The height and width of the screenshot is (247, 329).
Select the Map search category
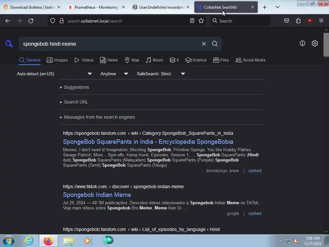click(x=132, y=60)
